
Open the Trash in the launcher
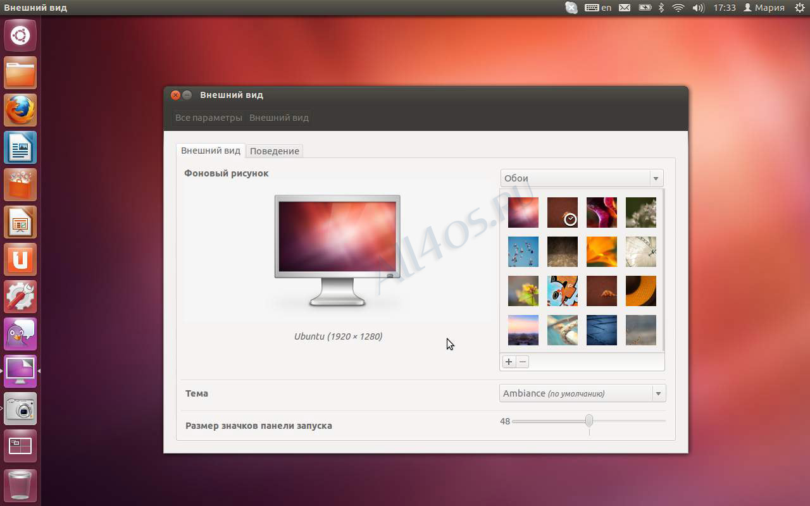coord(20,485)
